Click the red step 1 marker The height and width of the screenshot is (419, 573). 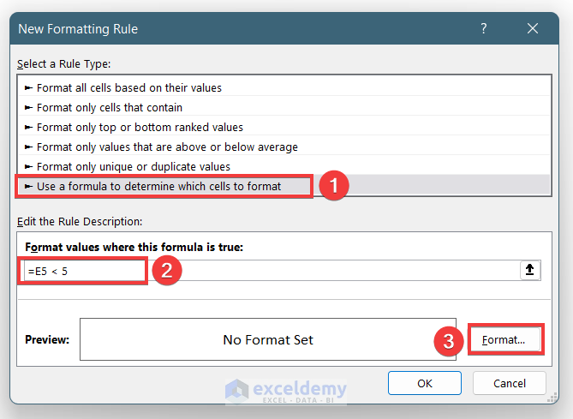coord(333,186)
